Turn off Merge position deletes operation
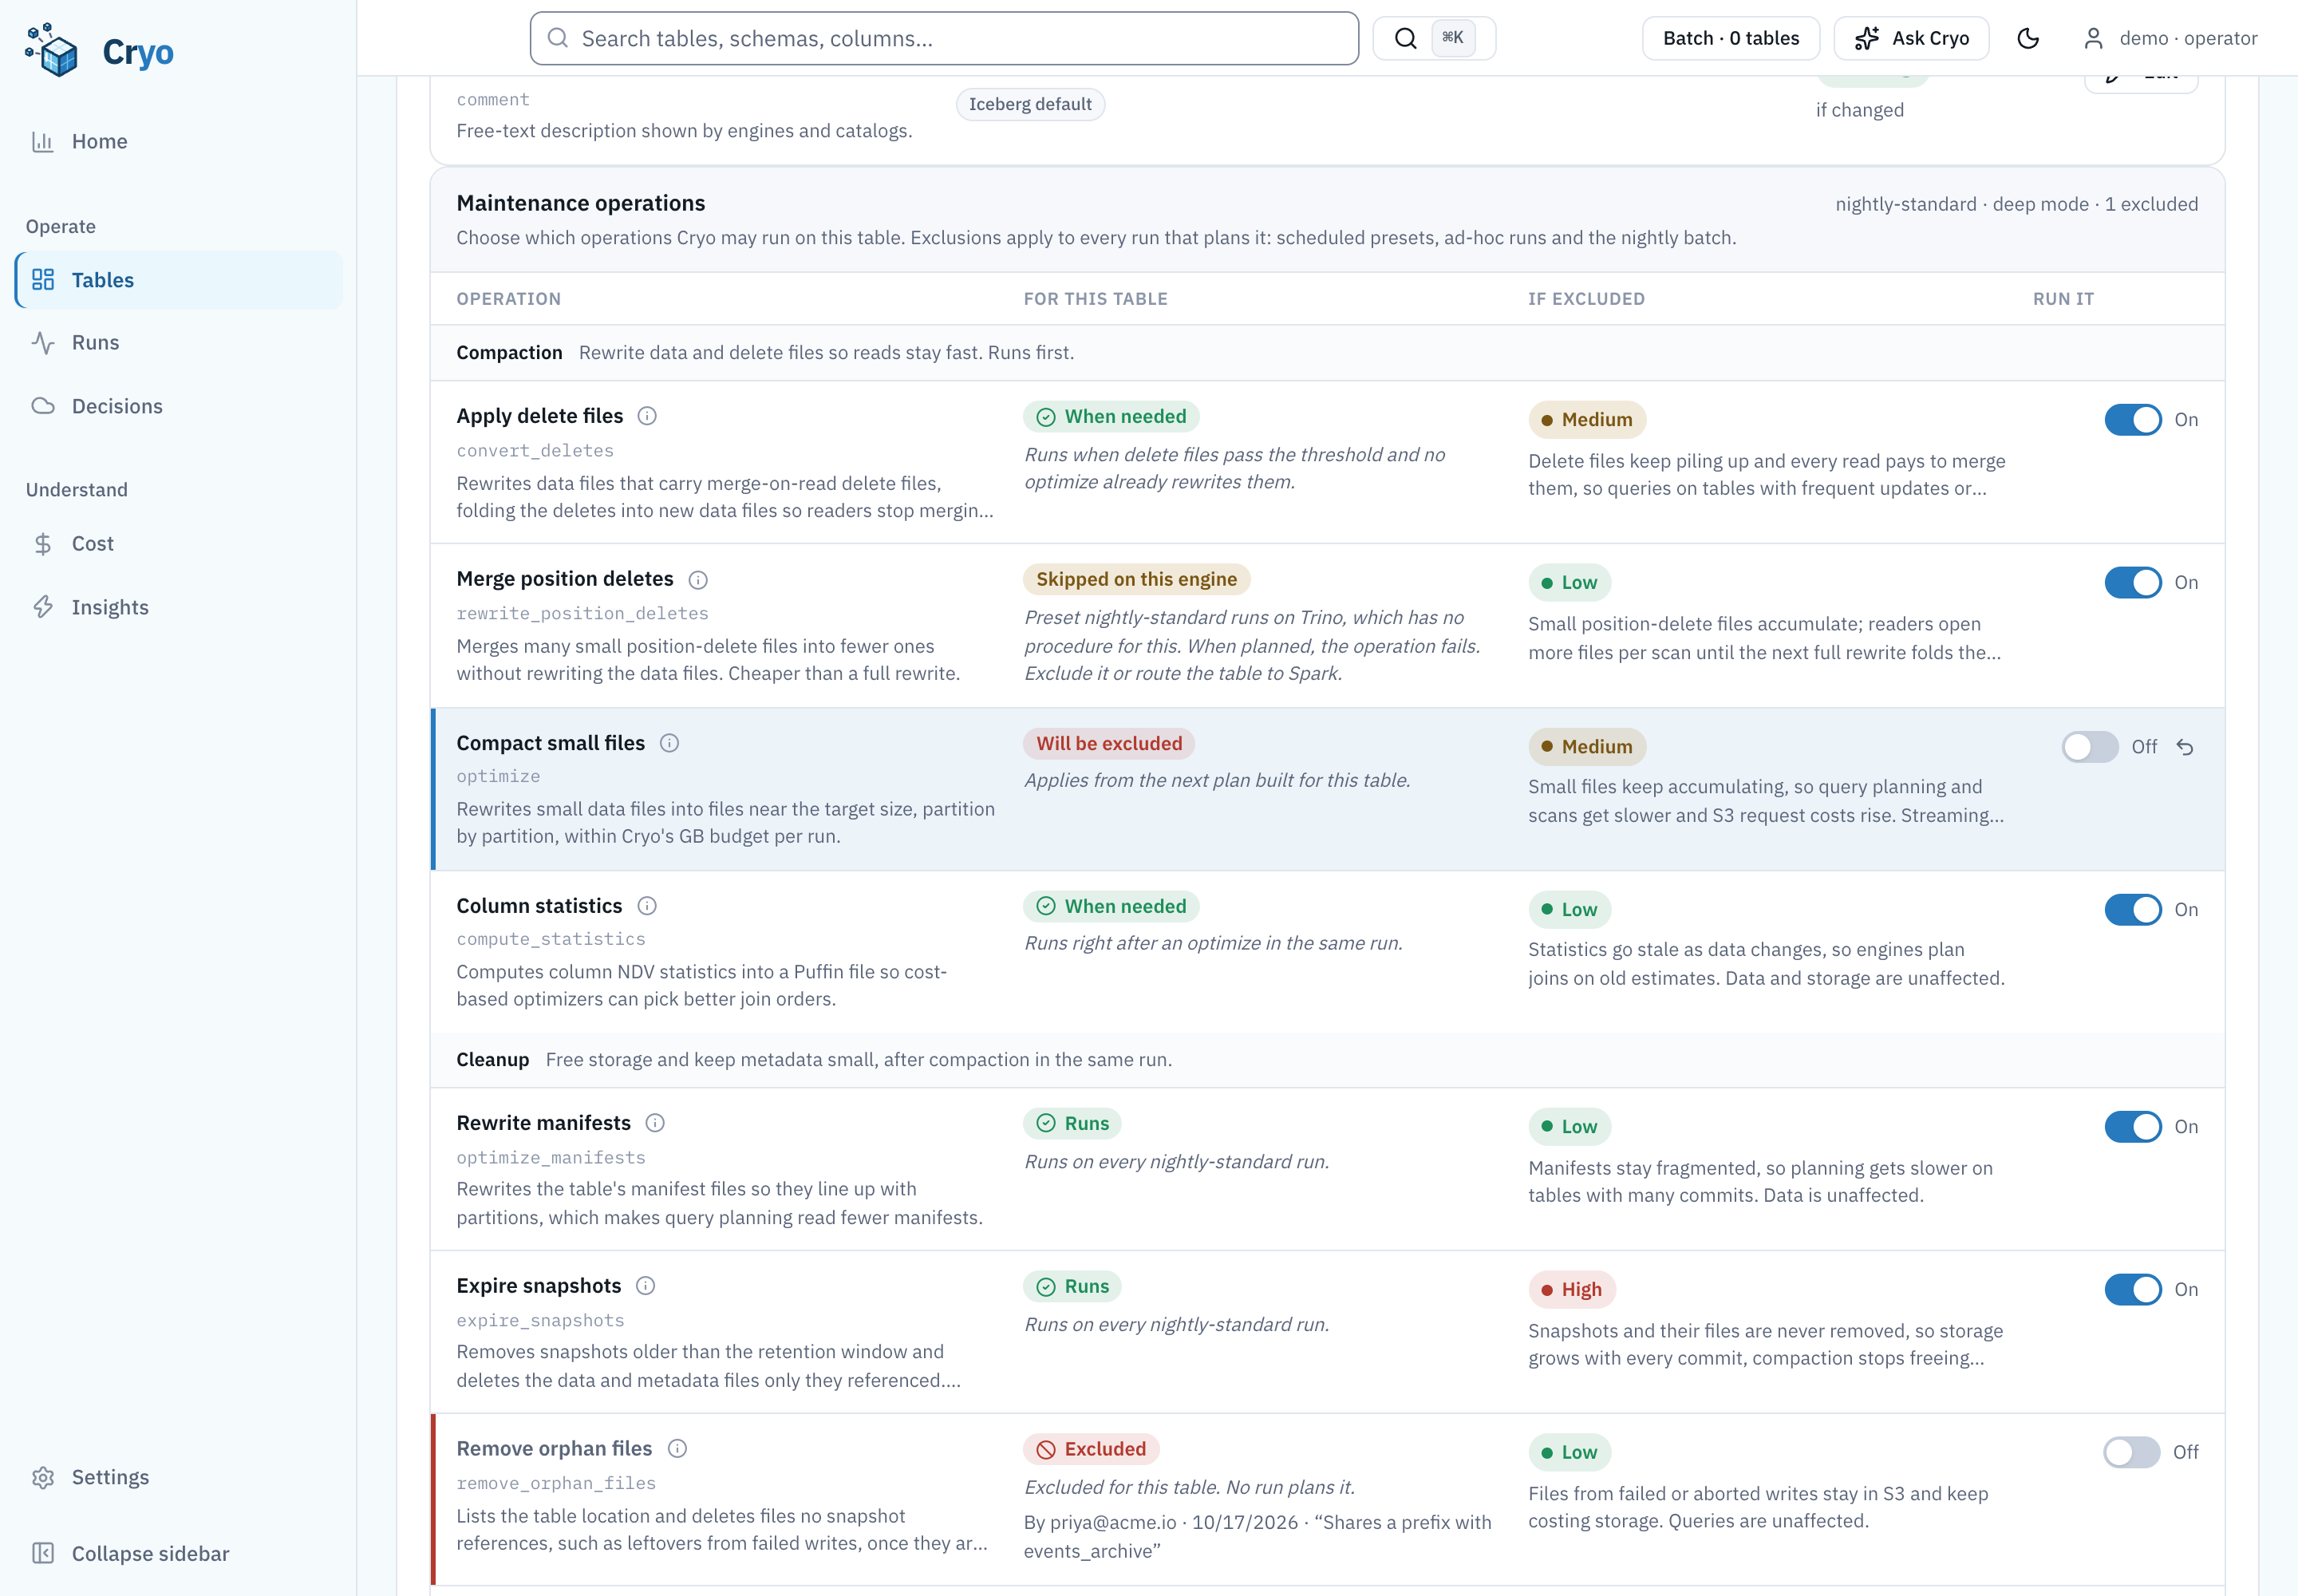 click(x=2133, y=583)
